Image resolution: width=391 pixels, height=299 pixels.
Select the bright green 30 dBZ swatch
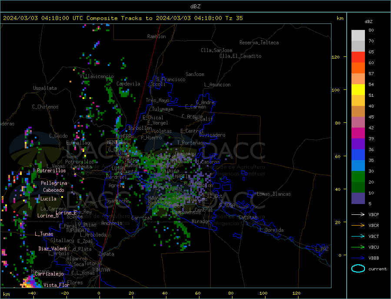358,177
